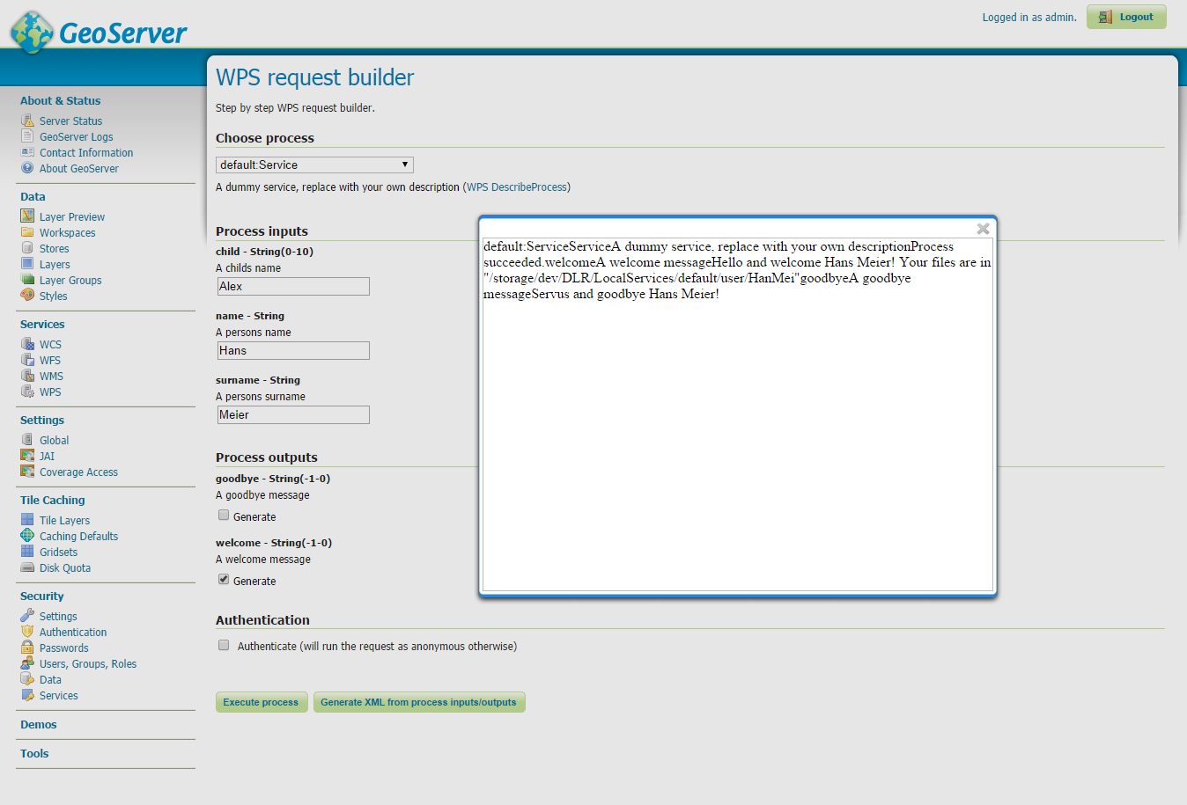1187x805 pixels.
Task: Click the Stores icon
Action: [27, 248]
